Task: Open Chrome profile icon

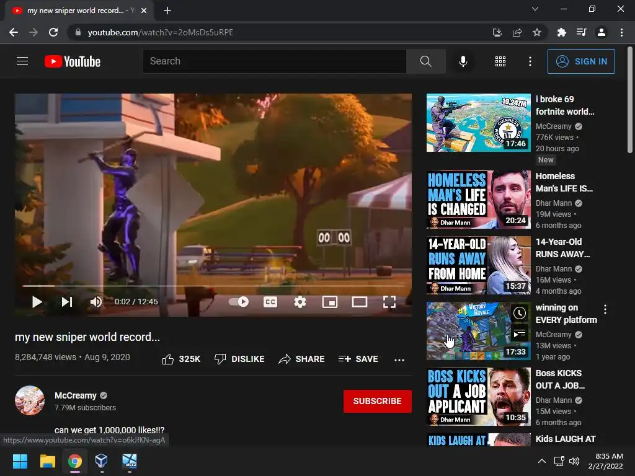Action: tap(602, 32)
